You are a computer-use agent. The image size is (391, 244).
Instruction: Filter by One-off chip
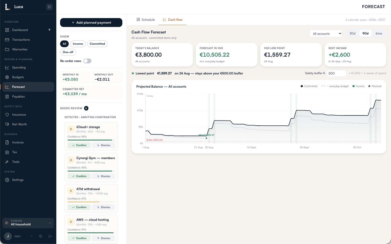[x=68, y=52]
